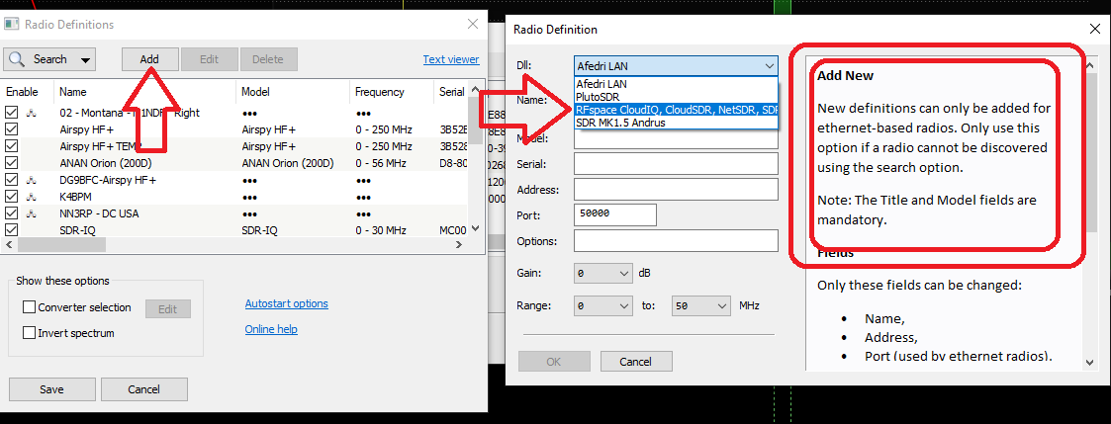Uncheck the Enable box for ANAN Orion (200D)
The width and height of the screenshot is (1111, 424).
[x=12, y=163]
